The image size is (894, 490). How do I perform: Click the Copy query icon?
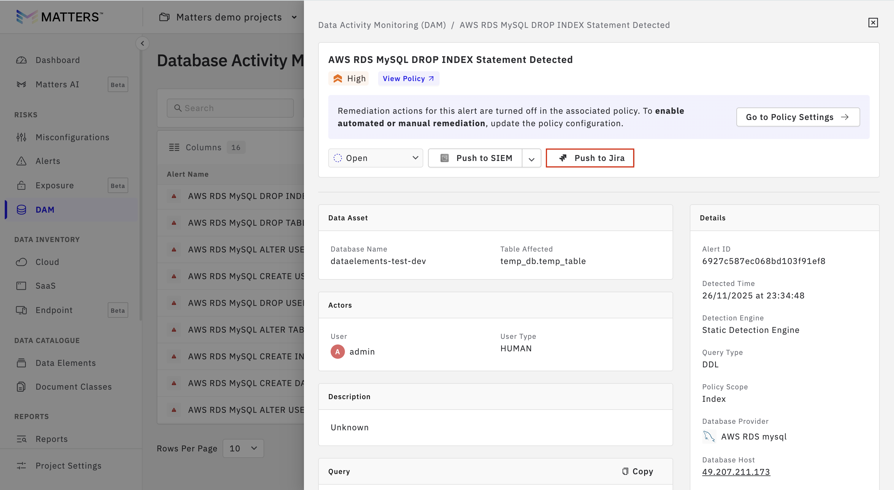tap(625, 471)
